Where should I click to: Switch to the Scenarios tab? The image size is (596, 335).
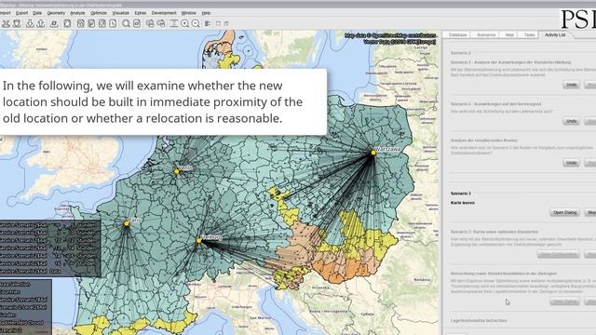point(486,34)
